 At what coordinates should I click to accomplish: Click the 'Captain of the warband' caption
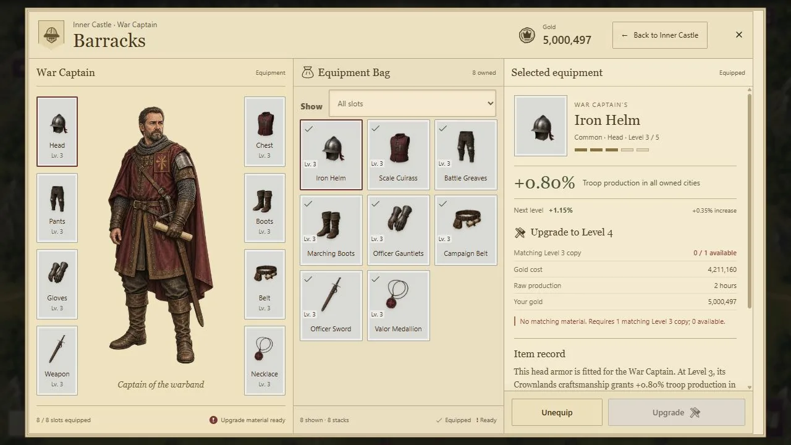tap(161, 384)
